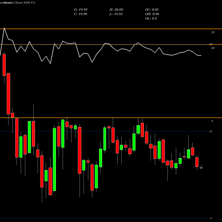Click the open value O: 19.89
222x222 pixels.
(x=81, y=10)
